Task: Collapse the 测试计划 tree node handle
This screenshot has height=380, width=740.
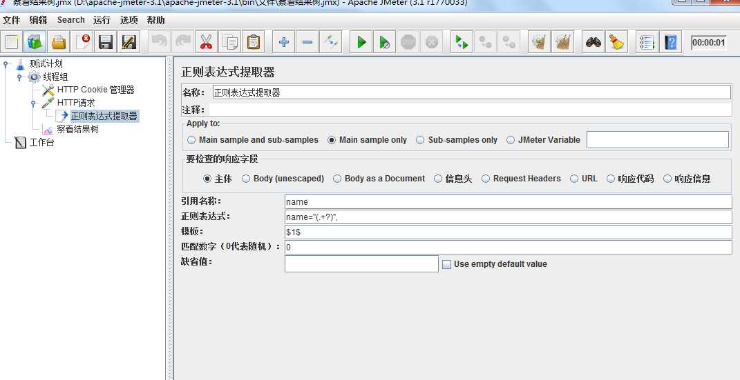Action: point(6,64)
